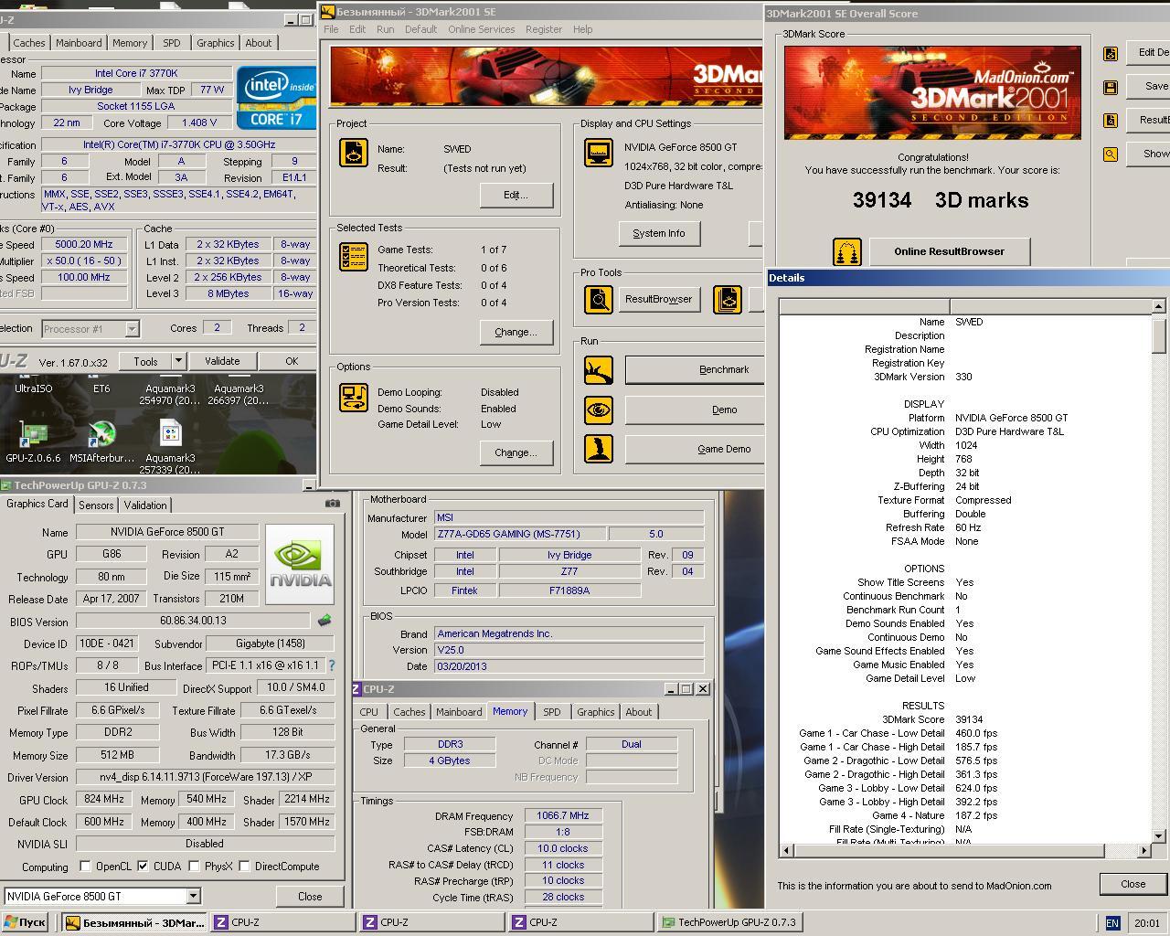Screen dimensions: 1170x936
Task: Click the NVIDIA logo in GPU-Z
Action: pos(301,565)
